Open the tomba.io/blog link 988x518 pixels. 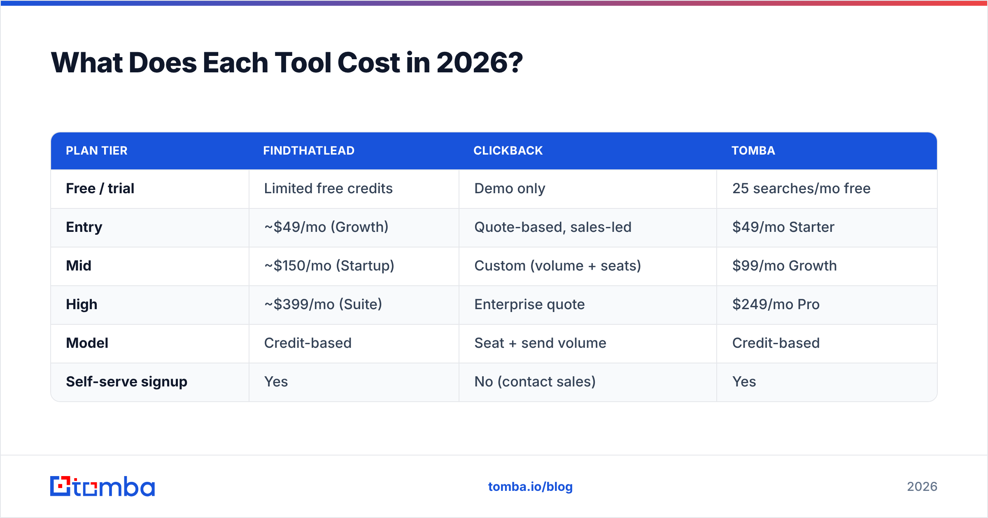(530, 487)
